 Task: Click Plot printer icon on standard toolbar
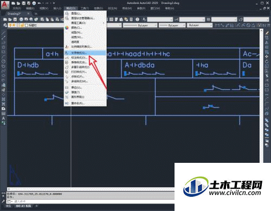click(21, 19)
